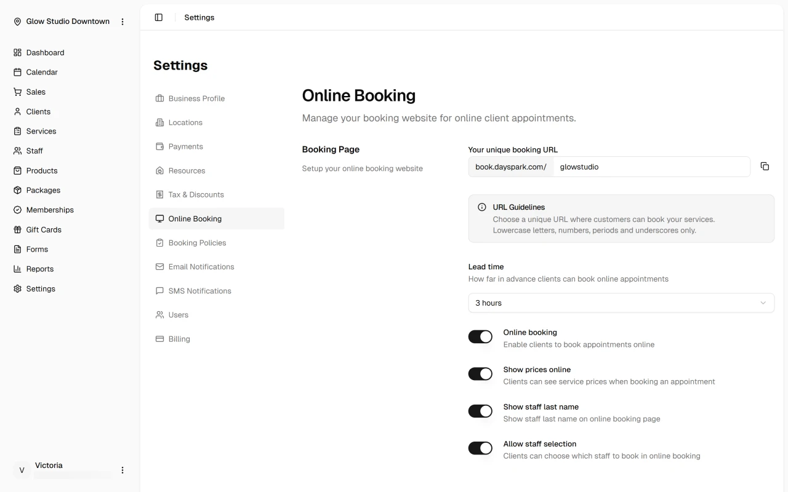
Task: Open the Business Profile settings section
Action: pos(217,98)
